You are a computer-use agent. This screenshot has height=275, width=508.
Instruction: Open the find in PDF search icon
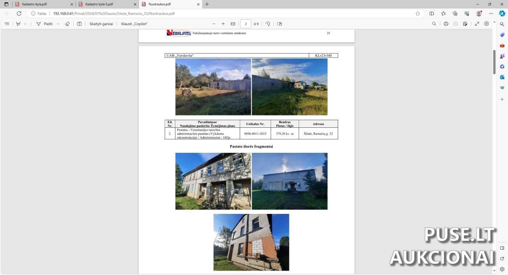coord(434,24)
